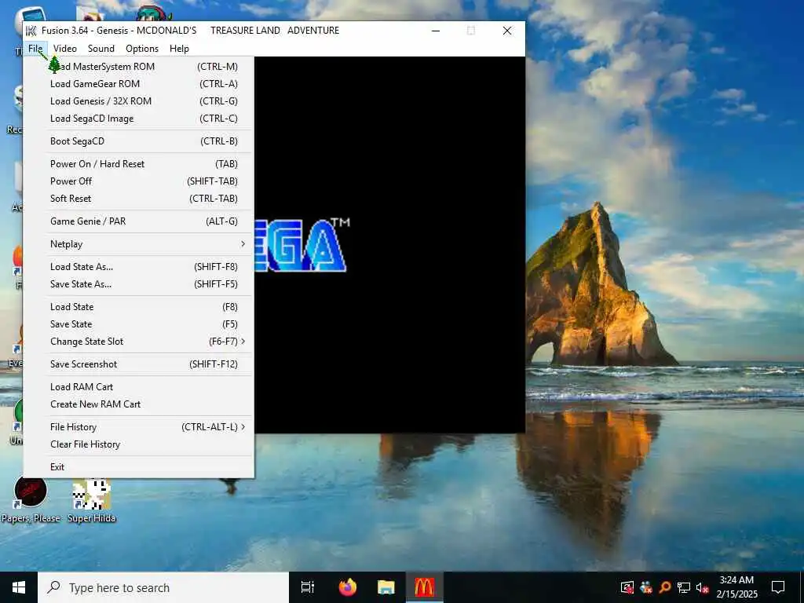This screenshot has width=804, height=603.
Task: Choose Save Screenshot entry
Action: pyautogui.click(x=139, y=364)
